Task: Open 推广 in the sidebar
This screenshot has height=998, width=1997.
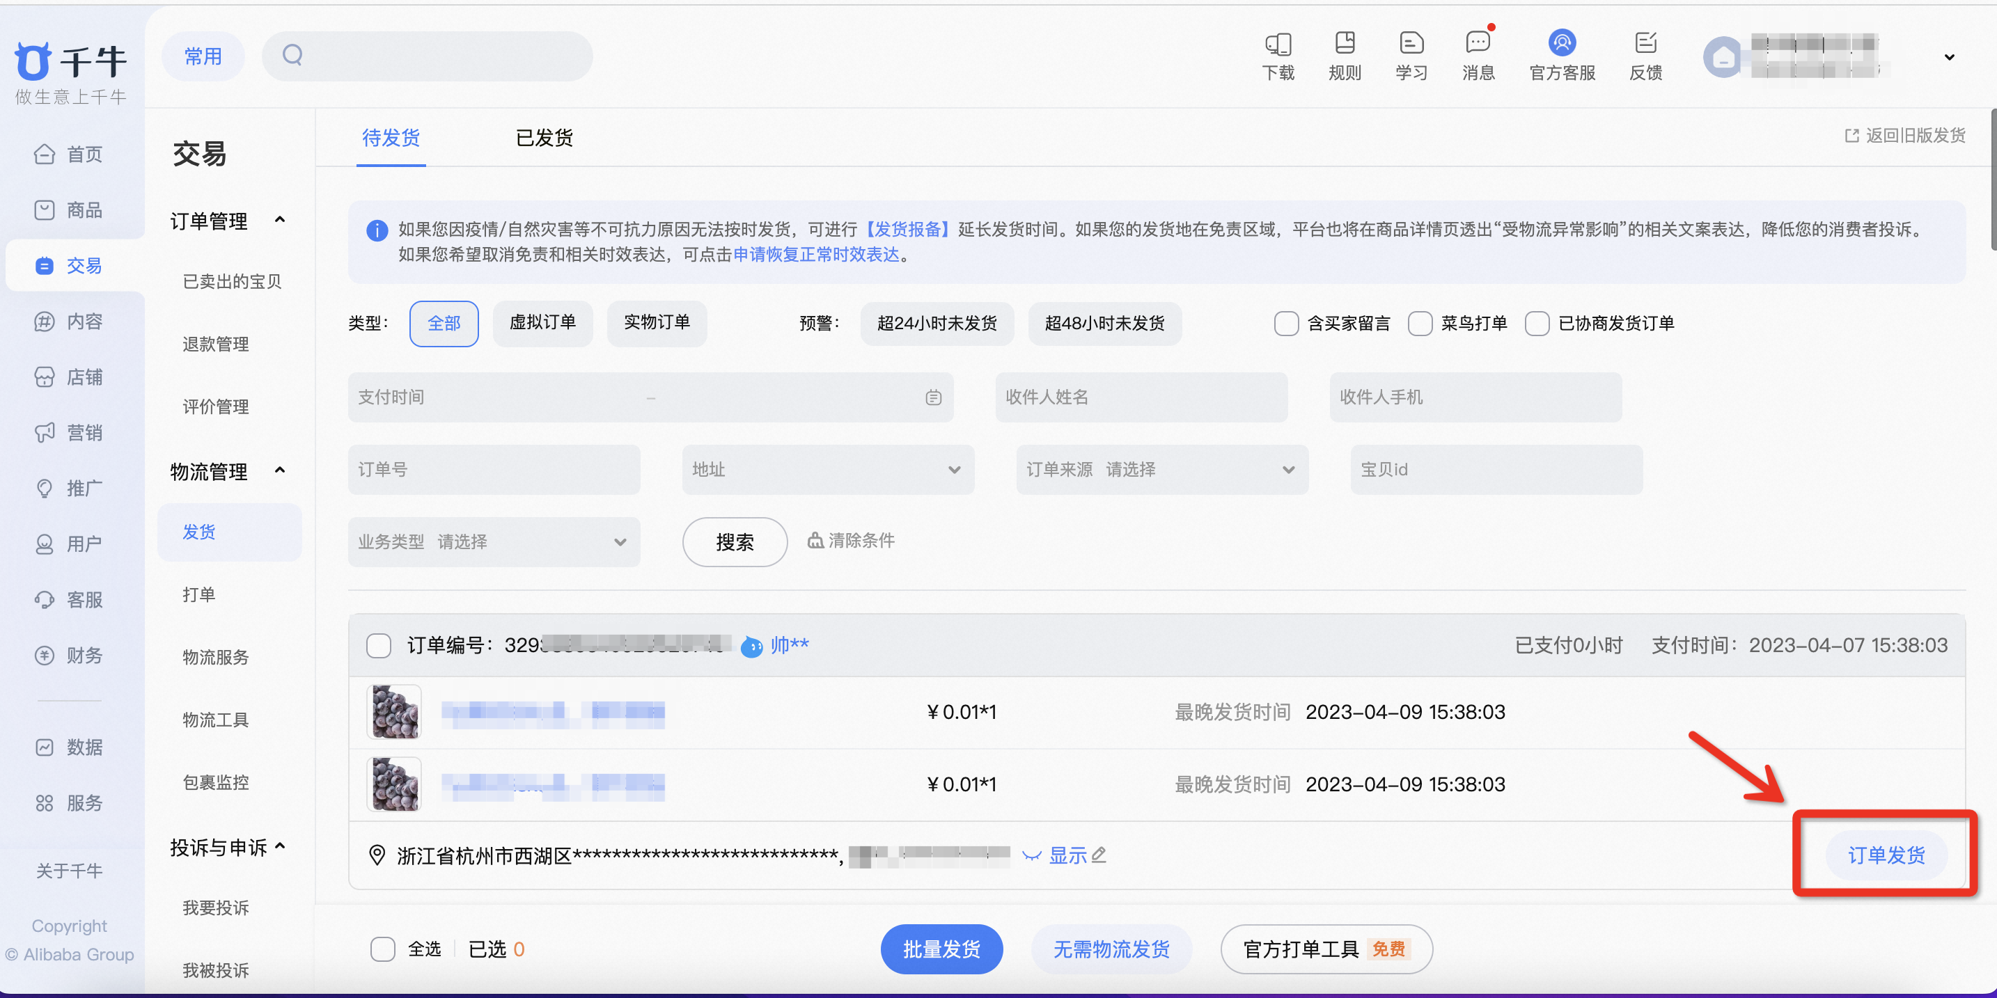Action: click(x=69, y=488)
